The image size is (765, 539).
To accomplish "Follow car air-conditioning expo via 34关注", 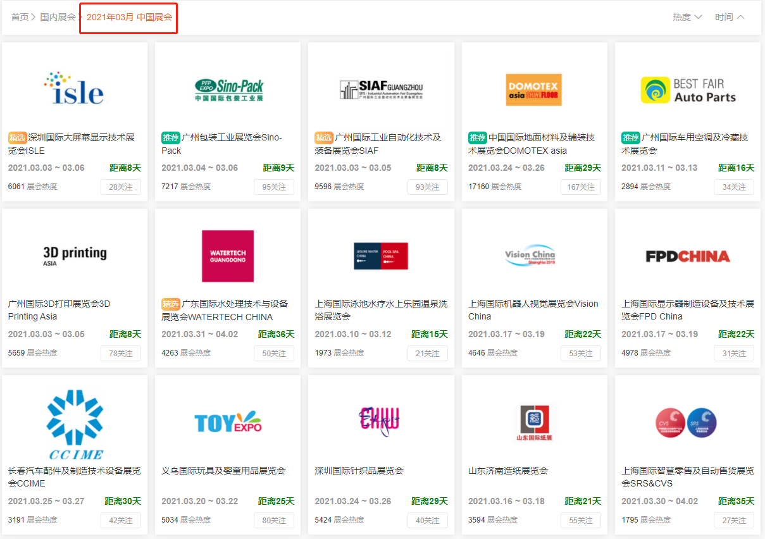I will coord(734,187).
